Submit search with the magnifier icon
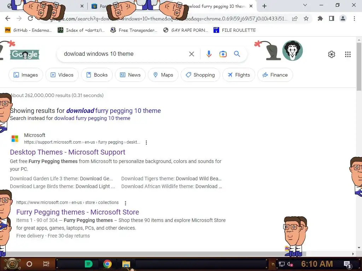Viewport: 362px width, 271px height. click(x=237, y=54)
